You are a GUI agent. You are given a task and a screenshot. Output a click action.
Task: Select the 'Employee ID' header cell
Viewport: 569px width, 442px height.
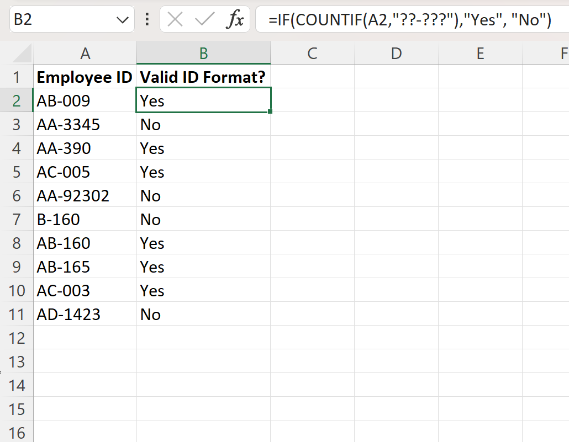pos(85,77)
